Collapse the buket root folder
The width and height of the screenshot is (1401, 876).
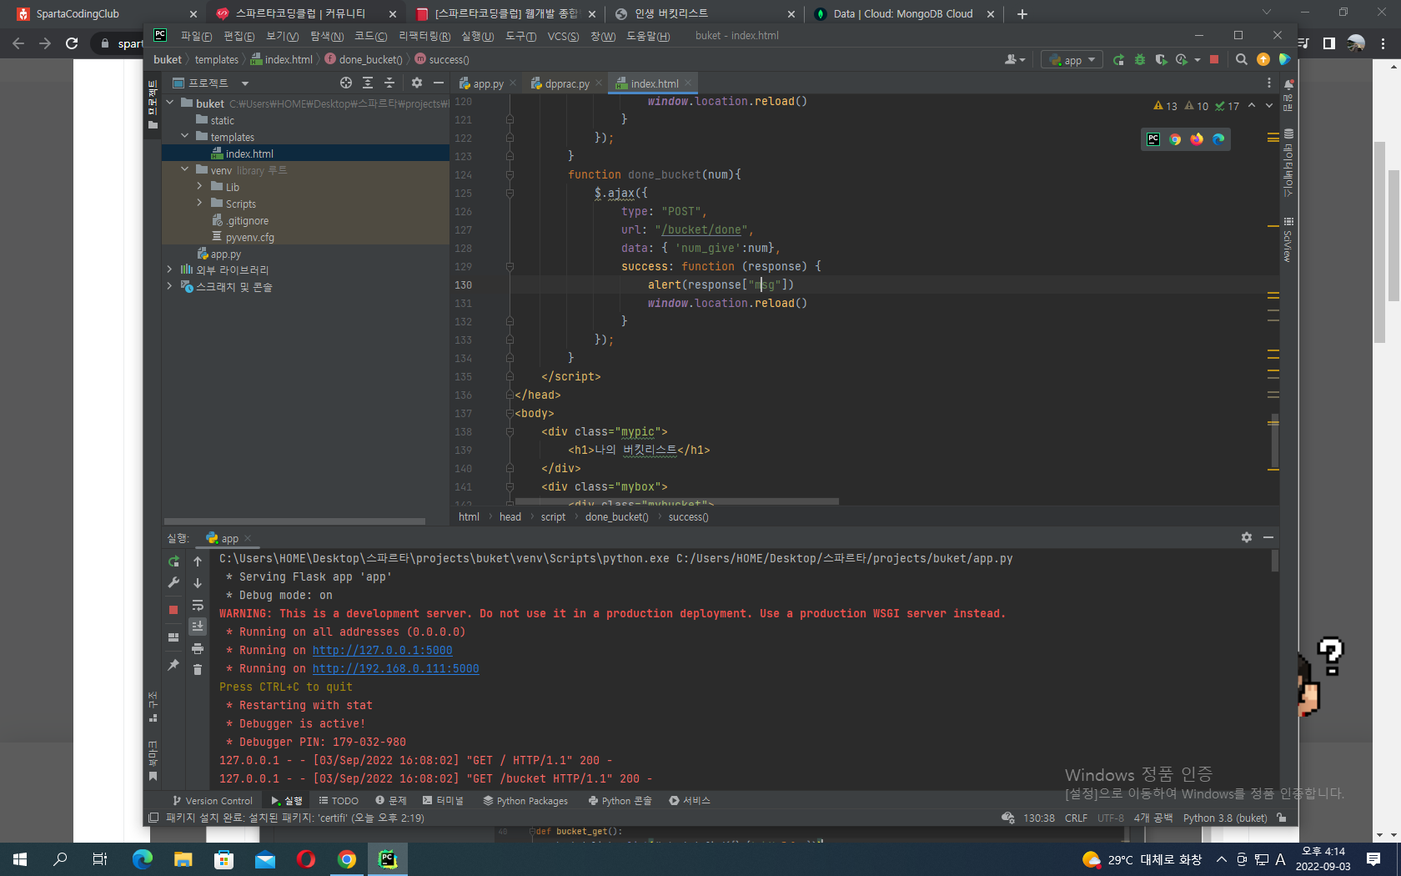[x=170, y=103]
